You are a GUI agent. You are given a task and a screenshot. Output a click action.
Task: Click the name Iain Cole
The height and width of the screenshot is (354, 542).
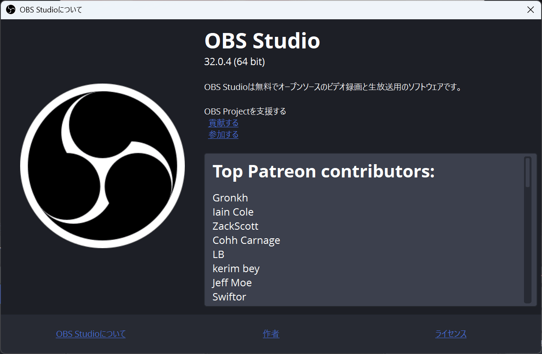click(x=233, y=212)
